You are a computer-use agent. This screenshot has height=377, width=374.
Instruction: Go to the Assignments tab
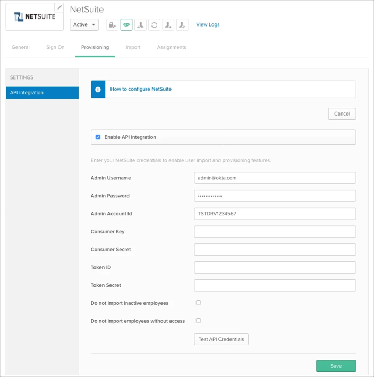coord(172,47)
